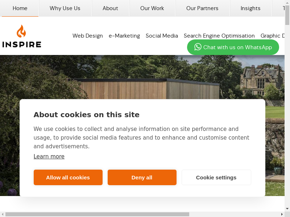Select Our Work in top navigation

click(152, 8)
